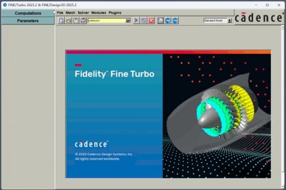Minimize the FINE/Turbo window

[x=256, y=5]
